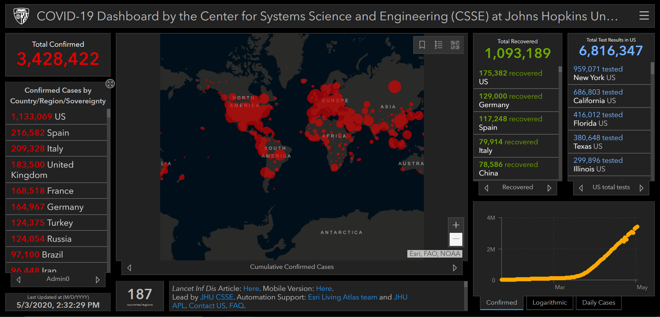Viewport: 660px width, 317px height.
Task: Select Russia in confirmed cases list
Action: coord(56,239)
